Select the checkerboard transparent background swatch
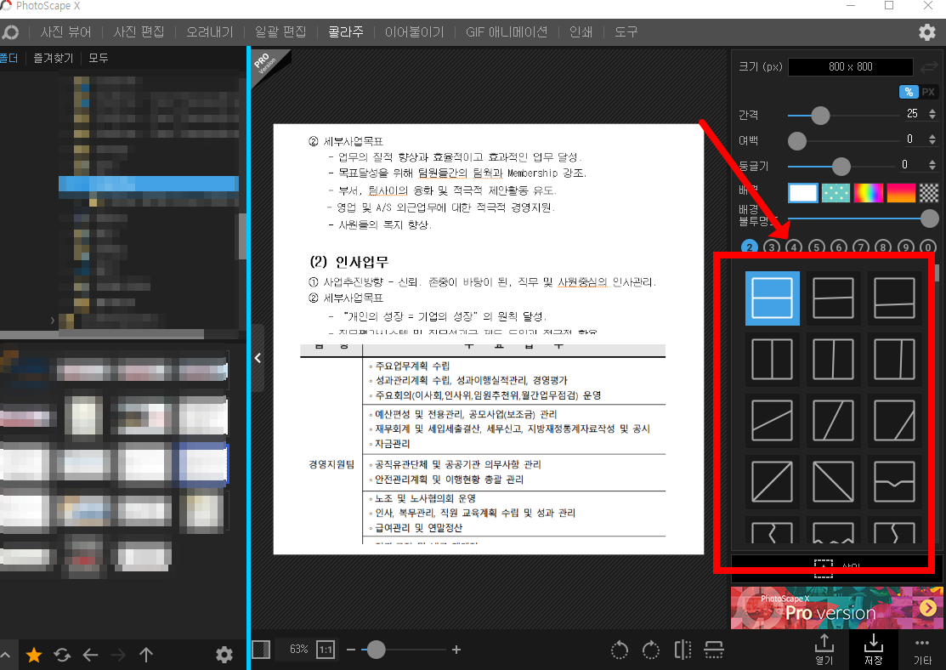 pyautogui.click(x=928, y=192)
